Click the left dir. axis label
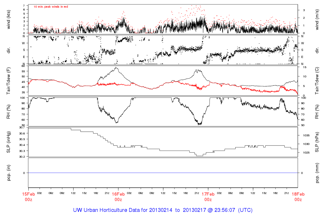Screen dimensions: 326x223 pos(9,50)
